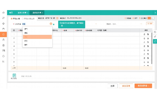The image size is (157, 99).
Task: Expand the 保存&新增 button arrow menu
Action: pyautogui.click(x=148, y=86)
